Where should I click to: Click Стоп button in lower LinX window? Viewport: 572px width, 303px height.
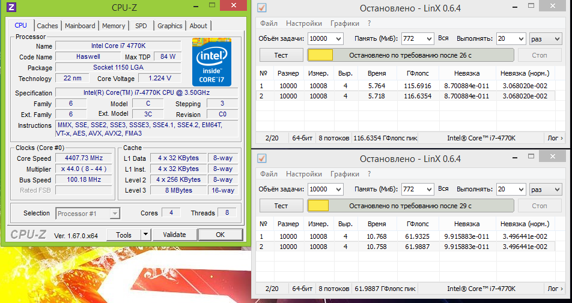pyautogui.click(x=540, y=206)
